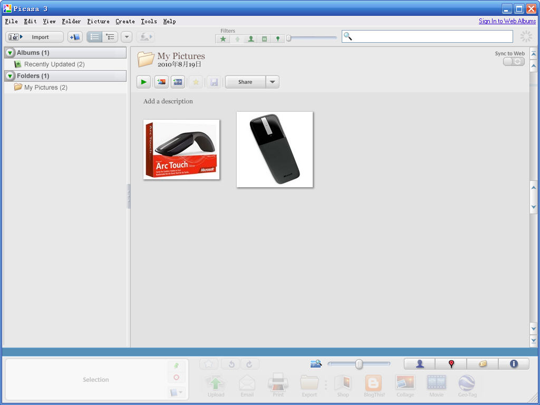Collapse the Folders section
Screen dimensions: 540x405
[x=10, y=76]
